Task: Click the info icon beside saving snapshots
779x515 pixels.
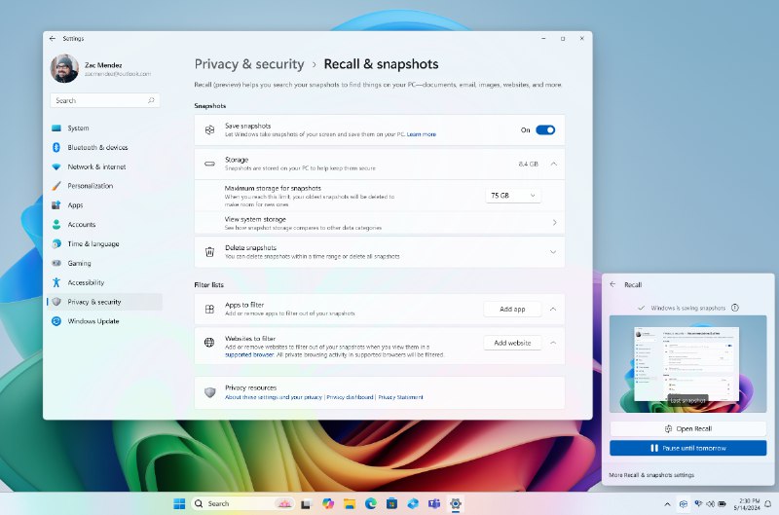Action: [x=735, y=308]
